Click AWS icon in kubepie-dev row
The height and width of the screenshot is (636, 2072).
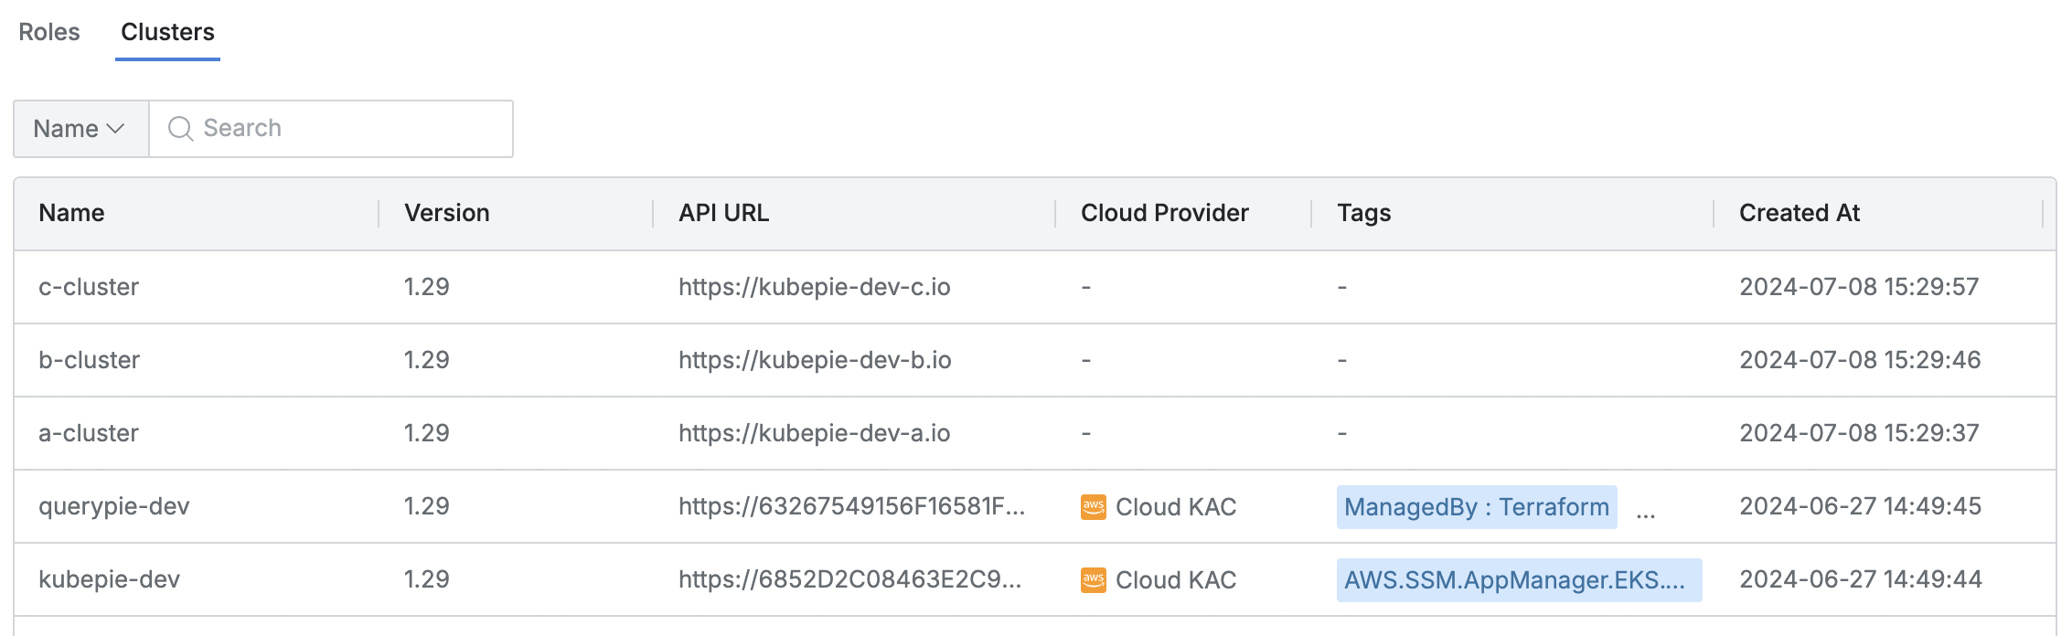pos(1093,580)
